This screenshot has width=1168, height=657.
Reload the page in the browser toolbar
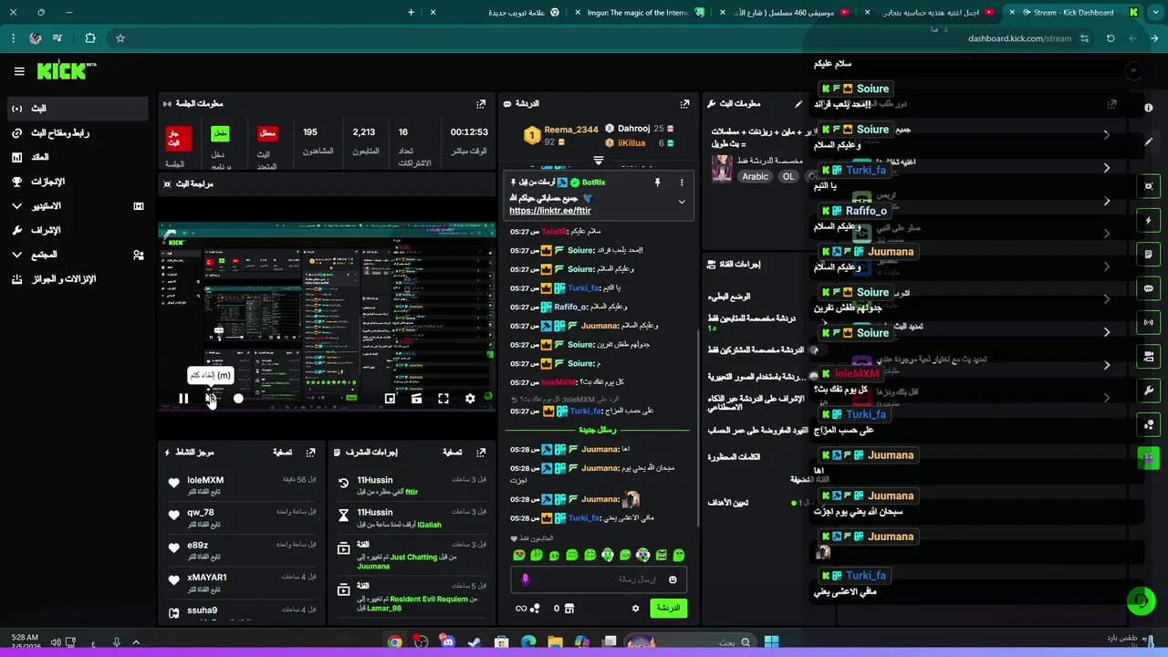tap(1110, 38)
